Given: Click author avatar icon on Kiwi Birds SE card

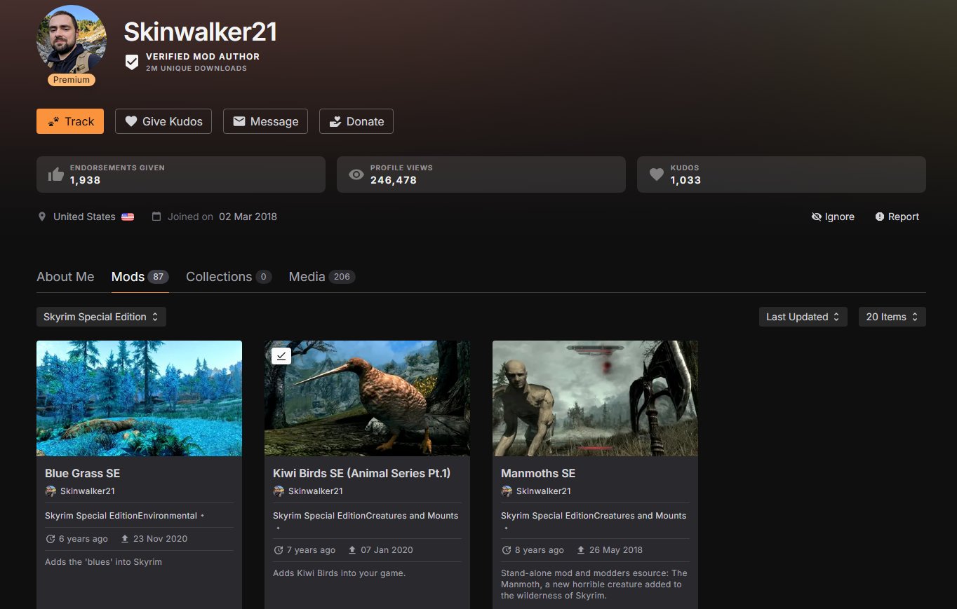Looking at the screenshot, I should coord(279,491).
